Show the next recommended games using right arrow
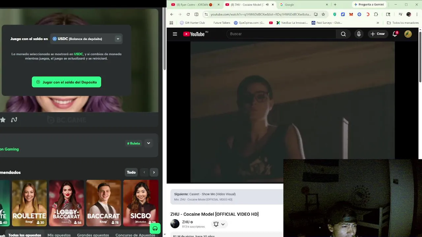 coord(154,172)
